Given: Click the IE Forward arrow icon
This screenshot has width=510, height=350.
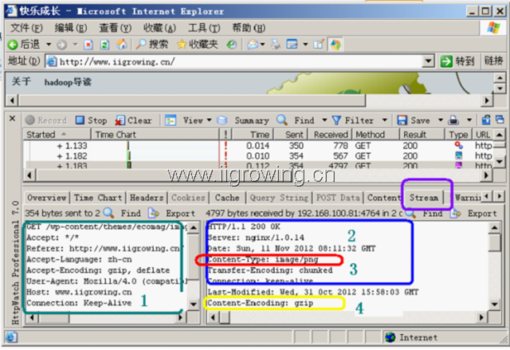Looking at the screenshot, I should [61, 45].
